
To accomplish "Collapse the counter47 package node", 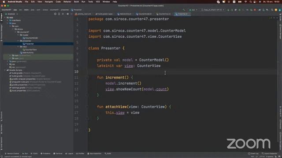I will (x=15, y=32).
